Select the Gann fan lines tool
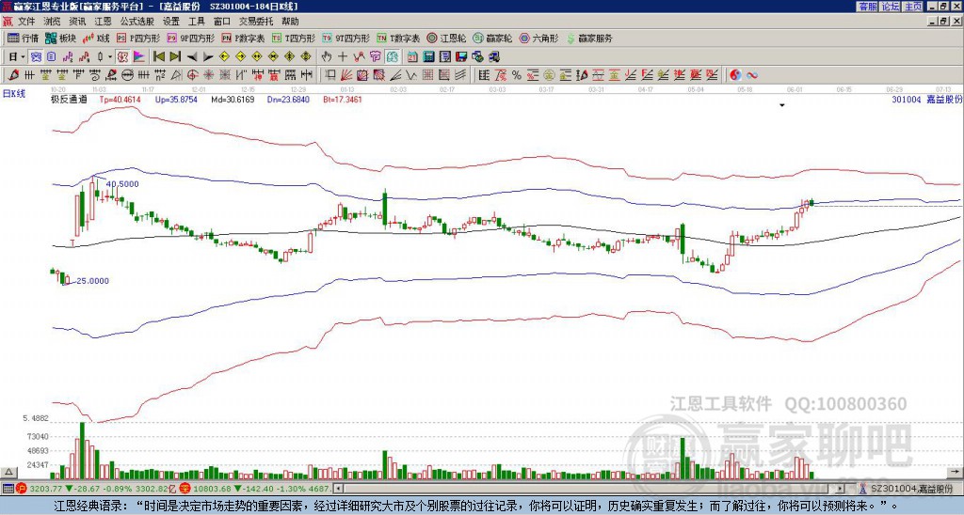 pyautogui.click(x=346, y=75)
